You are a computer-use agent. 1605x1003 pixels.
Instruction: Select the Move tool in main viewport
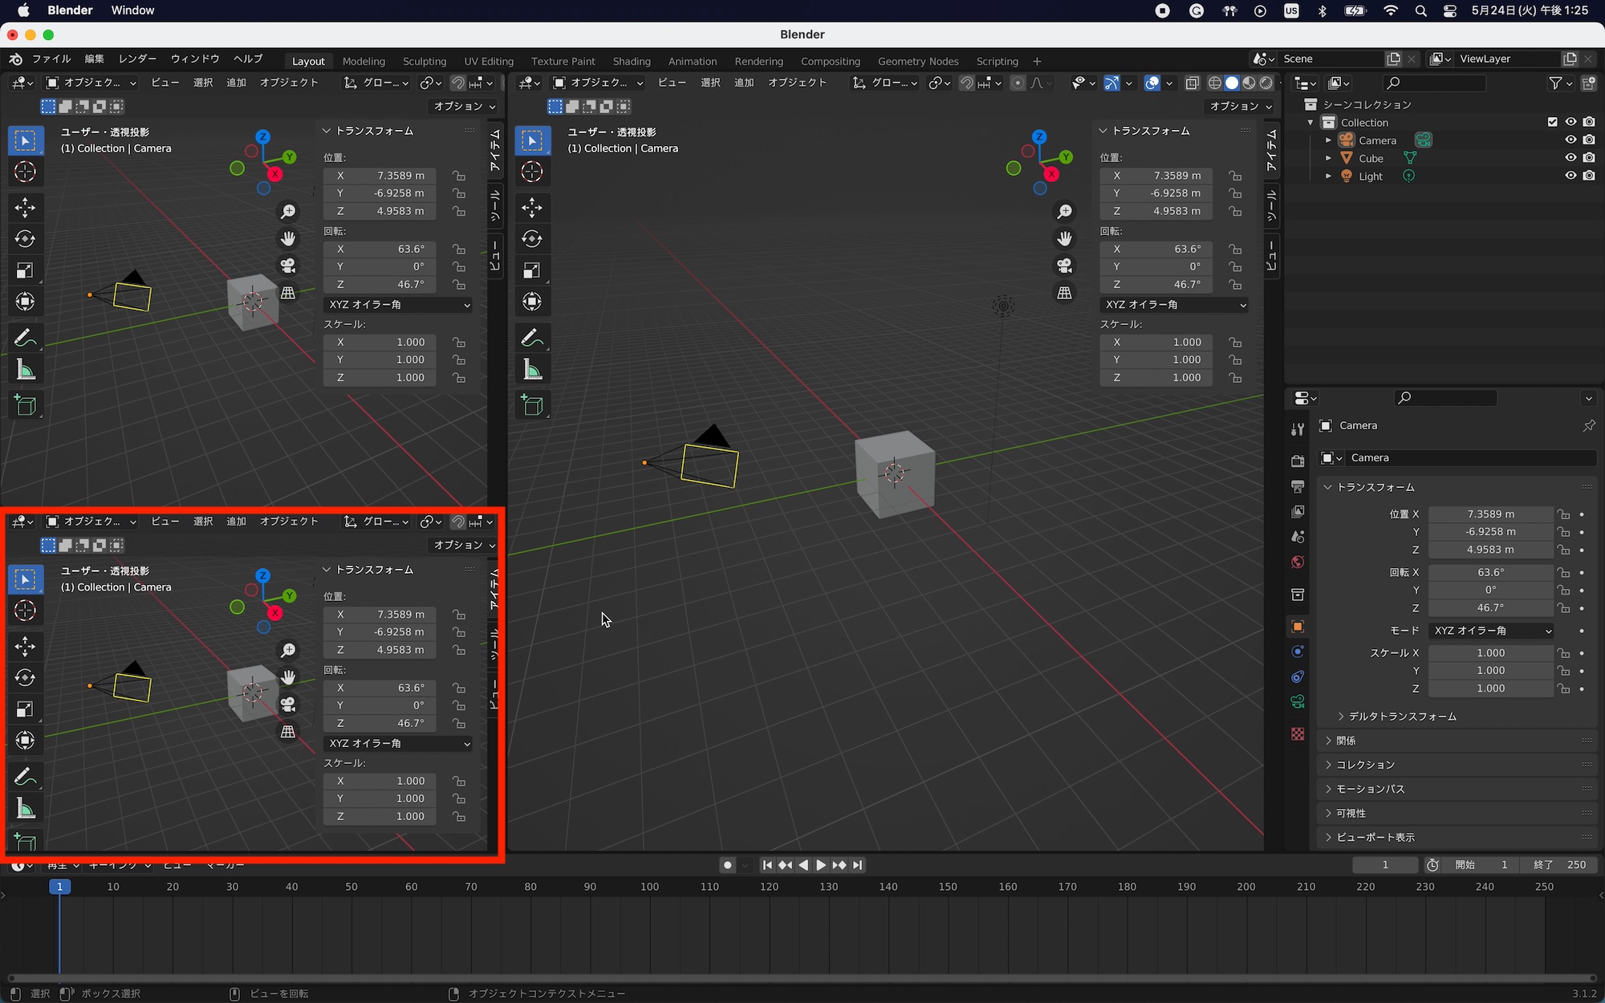pyautogui.click(x=532, y=208)
